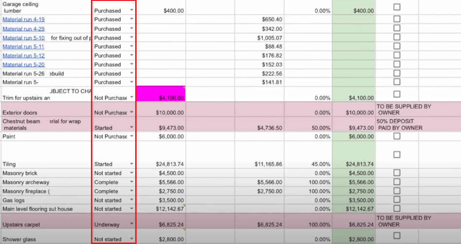The image size is (461, 244).
Task: Expand the Exterior doors status dropdown
Action: [131, 113]
